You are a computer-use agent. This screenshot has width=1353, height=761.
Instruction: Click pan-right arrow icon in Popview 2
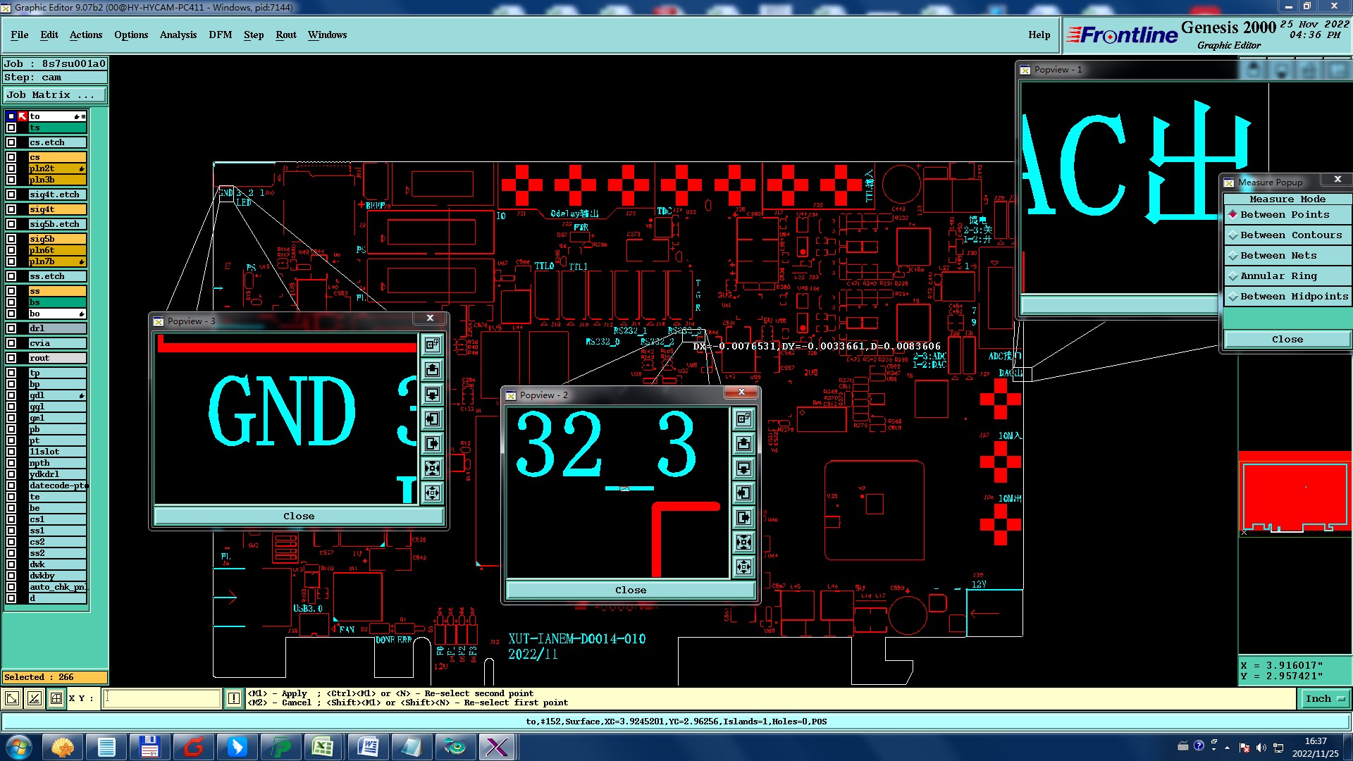point(743,517)
